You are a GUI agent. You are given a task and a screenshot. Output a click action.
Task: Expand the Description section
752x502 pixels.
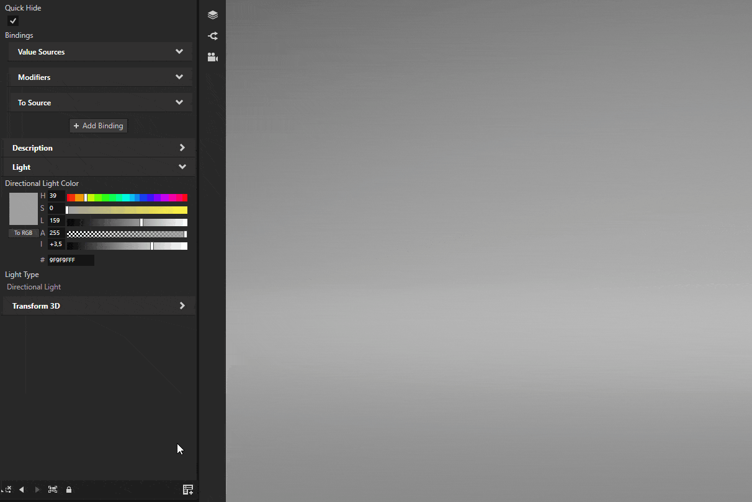(99, 148)
